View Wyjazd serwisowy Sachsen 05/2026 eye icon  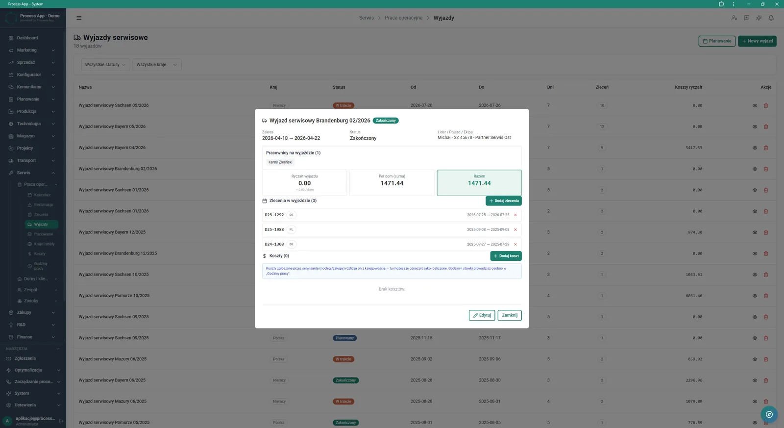755,106
